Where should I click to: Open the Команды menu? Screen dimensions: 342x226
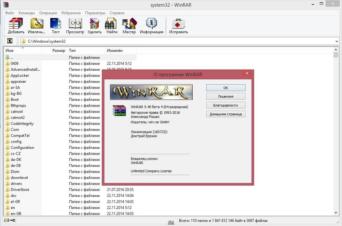pyautogui.click(x=27, y=13)
